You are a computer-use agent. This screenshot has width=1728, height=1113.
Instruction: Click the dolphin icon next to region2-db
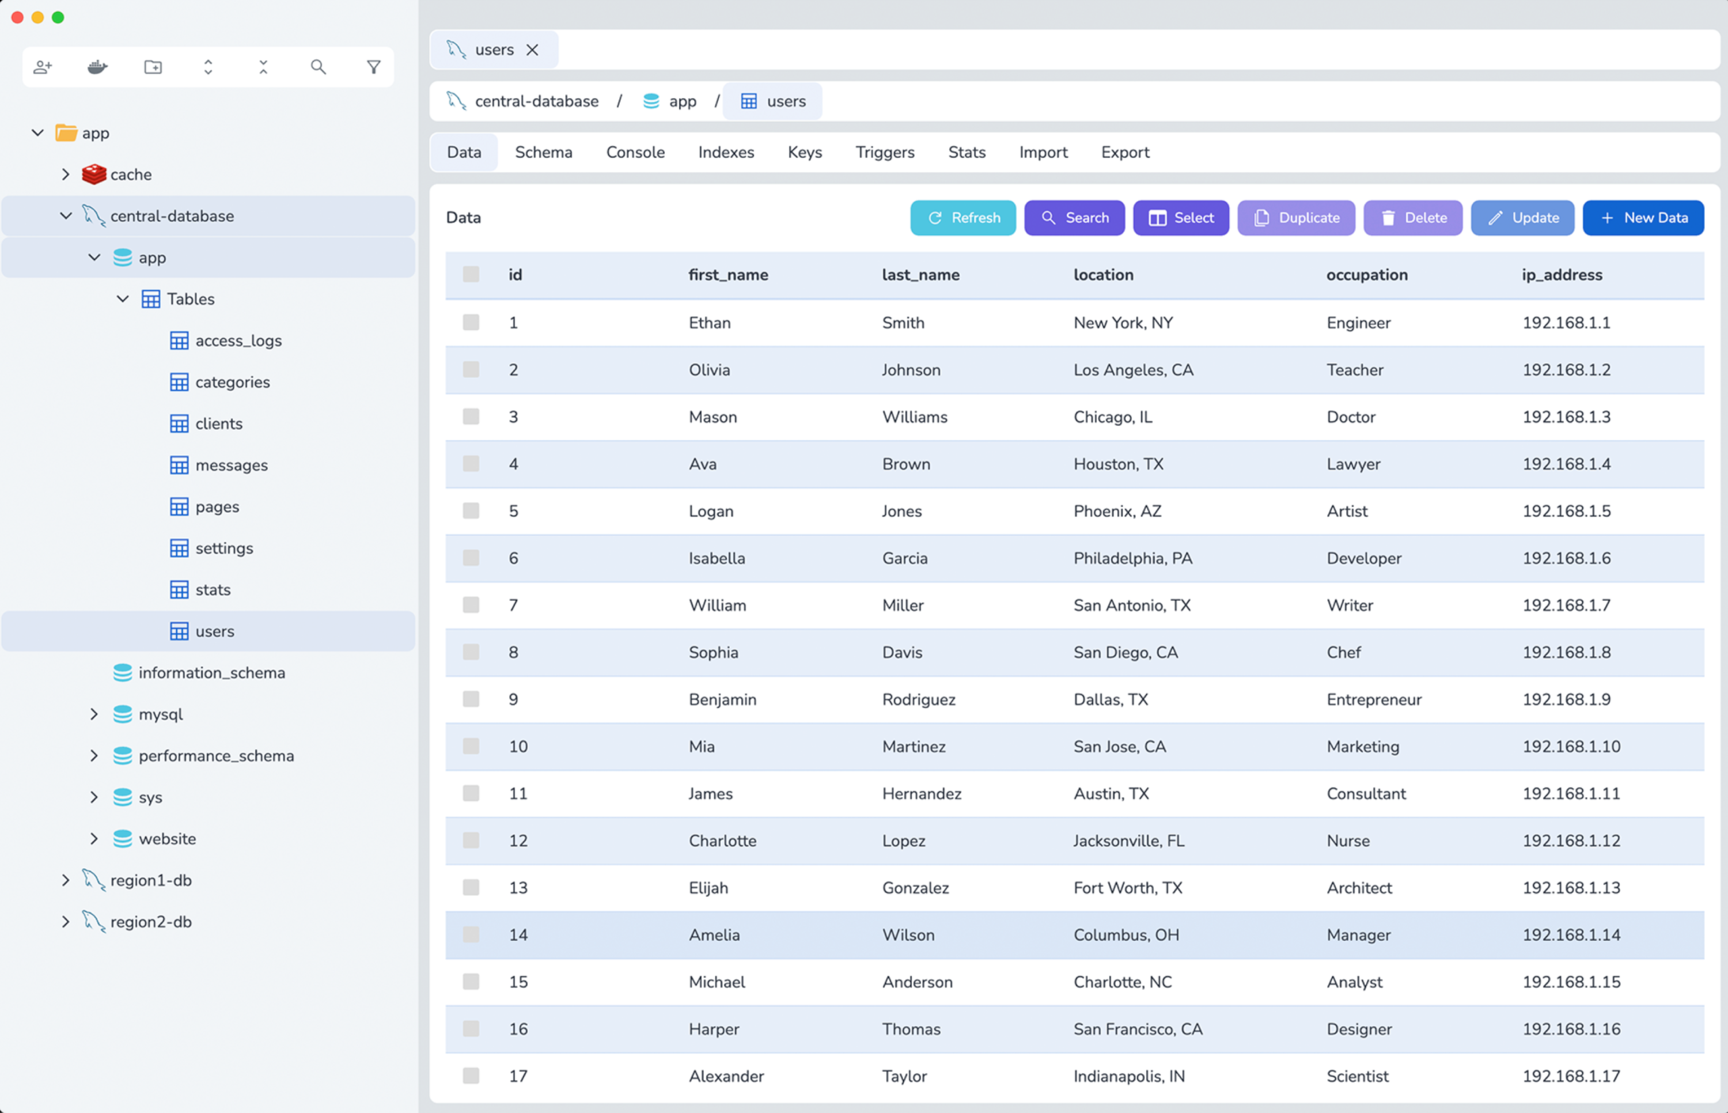(94, 922)
